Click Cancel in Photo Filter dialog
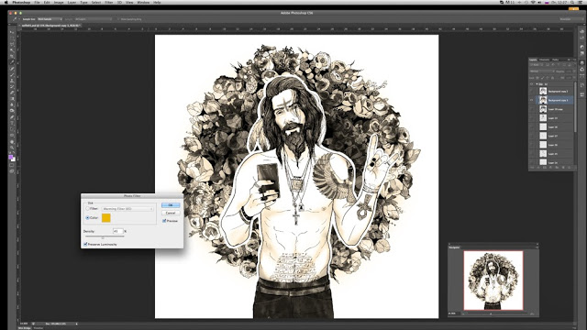The height and width of the screenshot is (330, 587). [x=171, y=213]
